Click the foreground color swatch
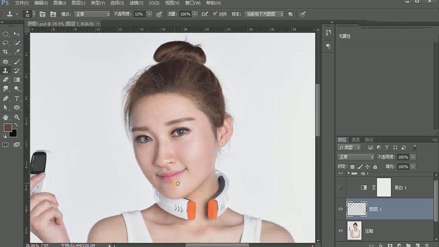This screenshot has height=247, width=439. [8, 128]
